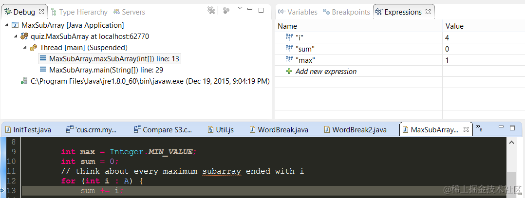Click stack frame icon for line 13
The height and width of the screenshot is (198, 525).
point(43,59)
